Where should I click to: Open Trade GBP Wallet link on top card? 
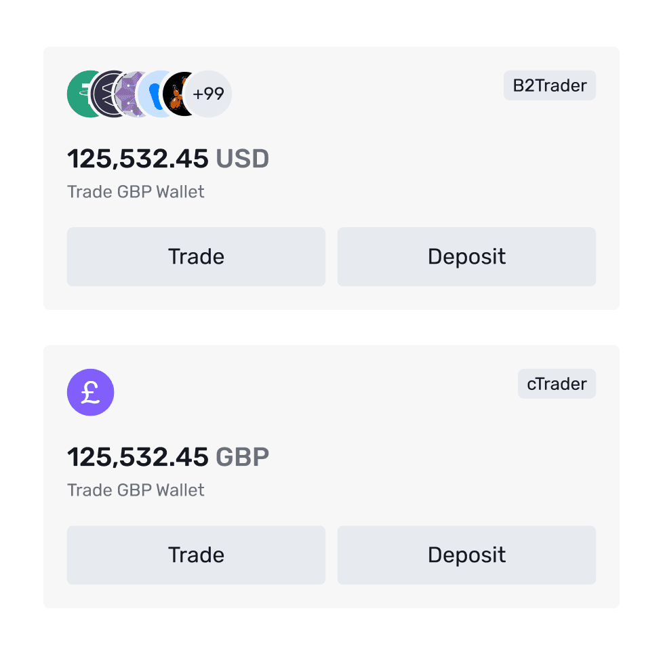click(x=136, y=192)
